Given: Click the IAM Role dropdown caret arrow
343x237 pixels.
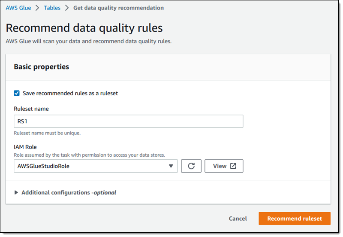Looking at the screenshot, I should click(x=171, y=166).
